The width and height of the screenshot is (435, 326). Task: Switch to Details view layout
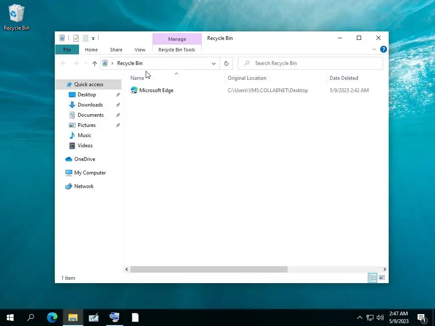[373, 278]
